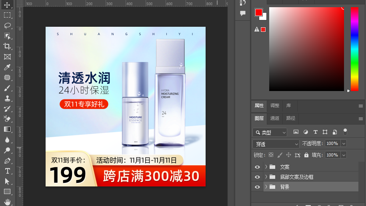Select the Blur tool
The height and width of the screenshot is (206, 366).
click(7, 140)
